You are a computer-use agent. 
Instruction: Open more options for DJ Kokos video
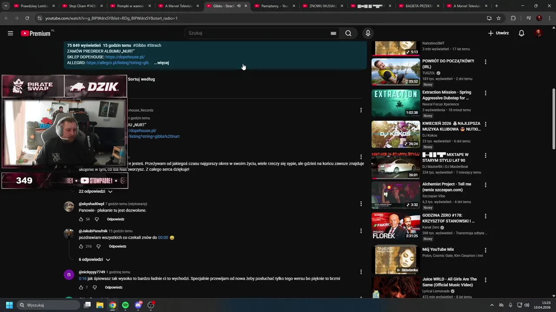[486, 124]
